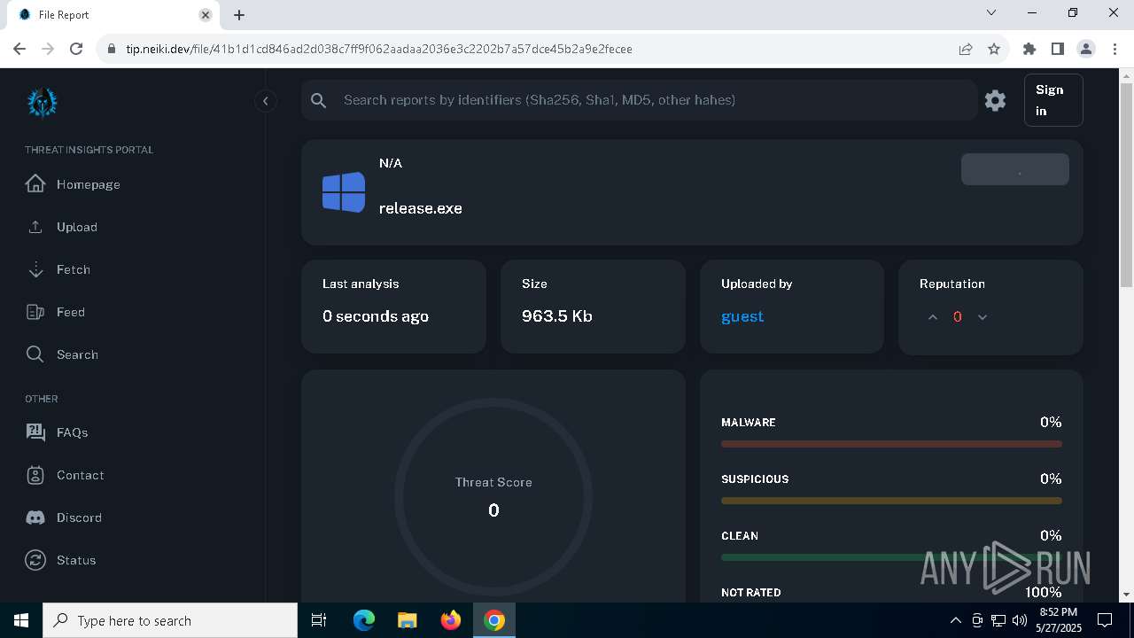The image size is (1134, 638).
Task: Click the Chrome taskbar icon
Action: coord(494,620)
